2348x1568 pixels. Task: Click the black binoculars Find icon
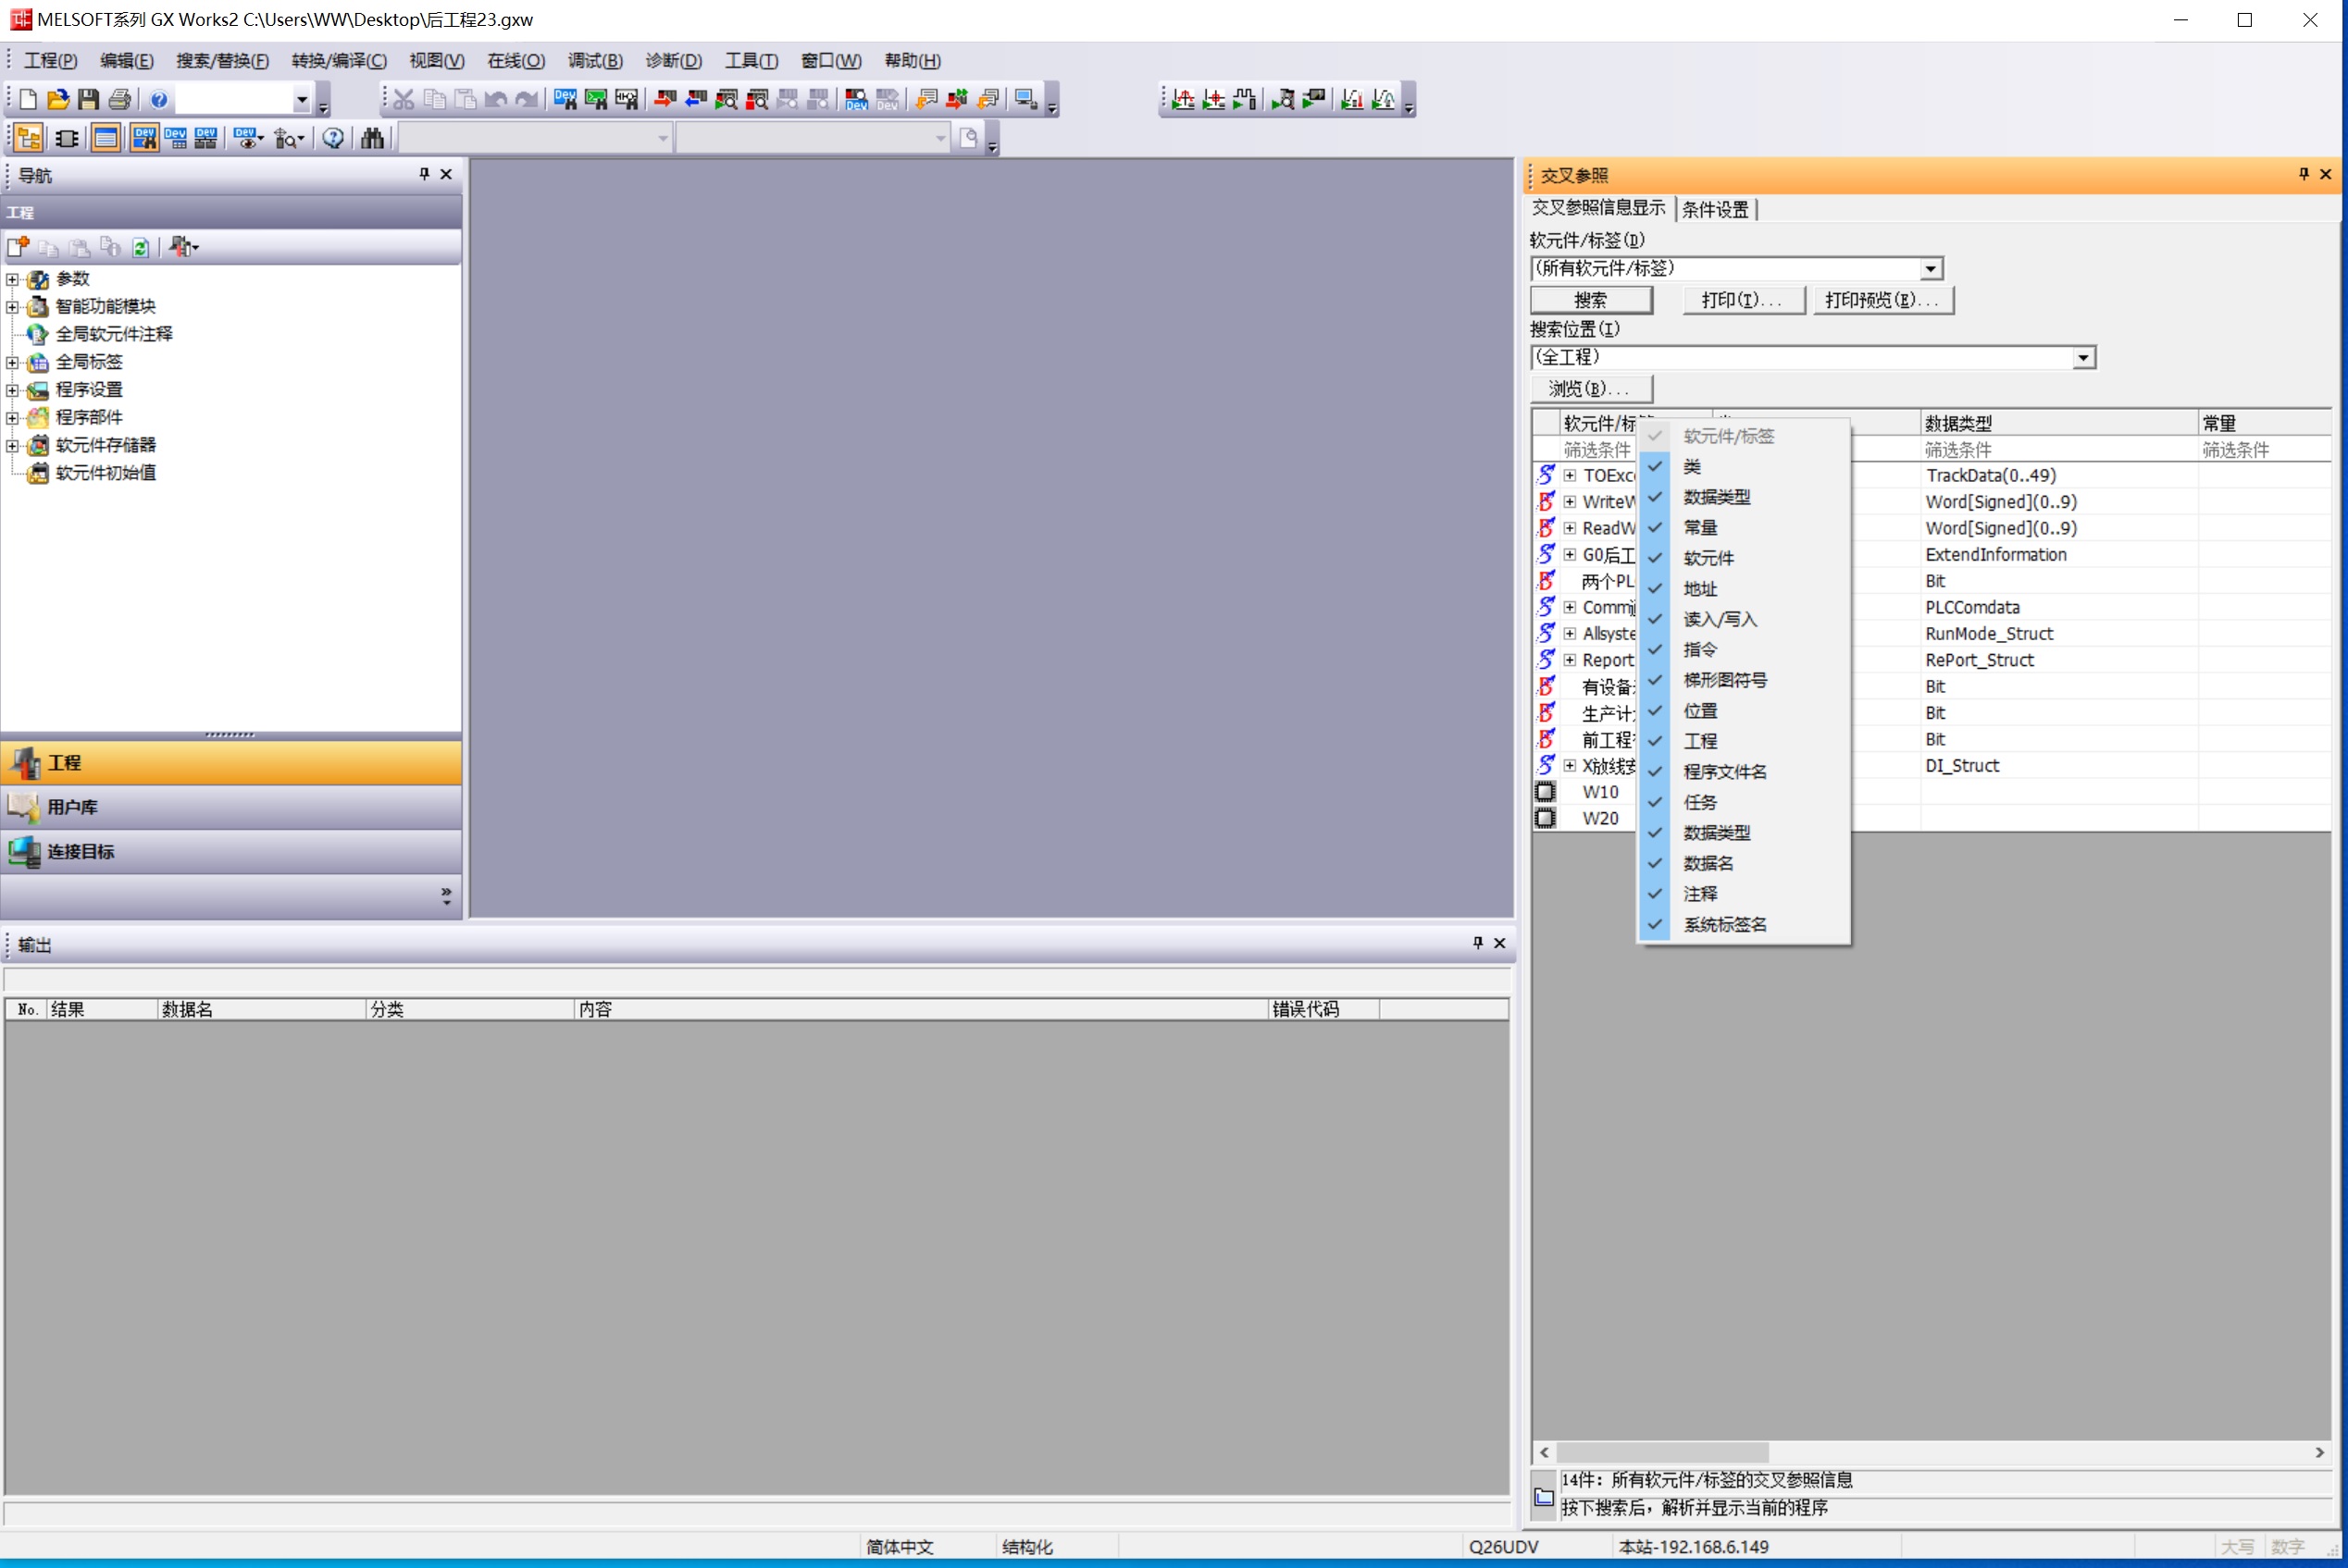372,138
